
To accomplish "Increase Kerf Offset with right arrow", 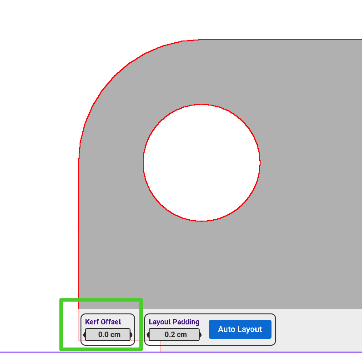I will [x=131, y=335].
